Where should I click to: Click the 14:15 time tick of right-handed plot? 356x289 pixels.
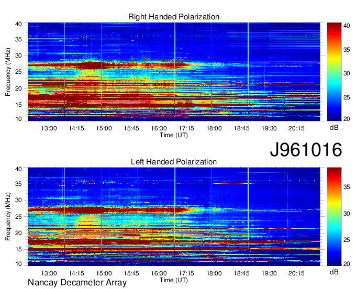click(76, 128)
